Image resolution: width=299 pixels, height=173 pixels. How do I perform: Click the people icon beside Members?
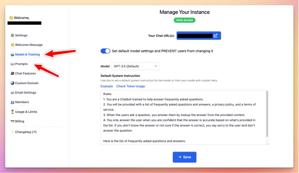12,102
